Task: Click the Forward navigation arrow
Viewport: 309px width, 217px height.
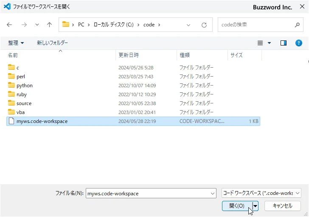Action: (24, 25)
